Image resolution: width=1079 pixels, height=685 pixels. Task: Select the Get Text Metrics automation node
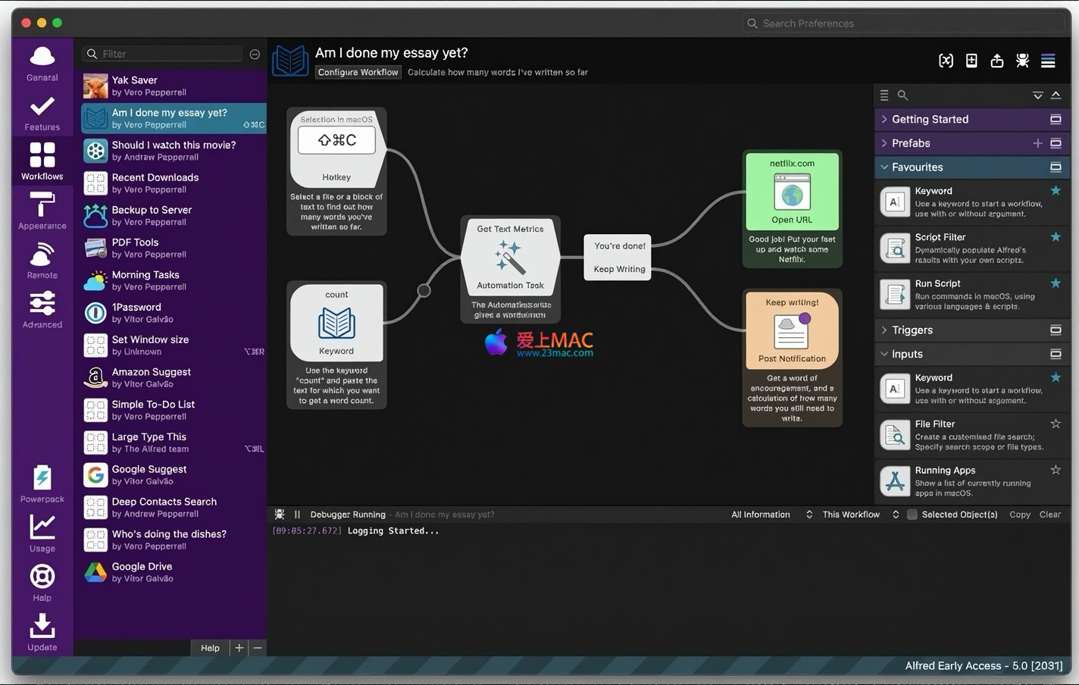coord(510,259)
